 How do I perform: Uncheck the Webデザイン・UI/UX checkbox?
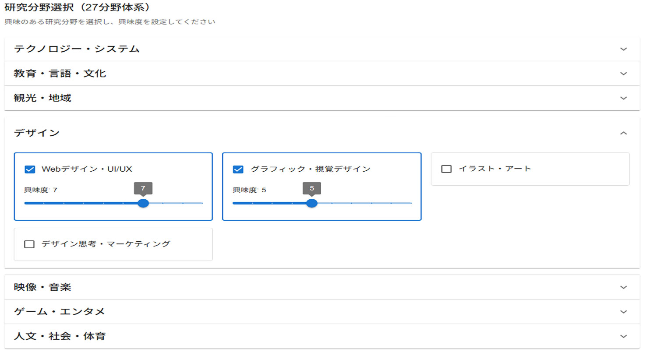(x=30, y=169)
